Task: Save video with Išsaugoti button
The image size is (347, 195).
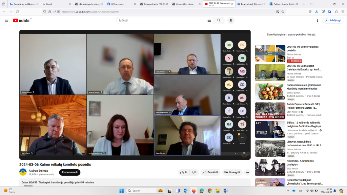Action: (x=232, y=172)
